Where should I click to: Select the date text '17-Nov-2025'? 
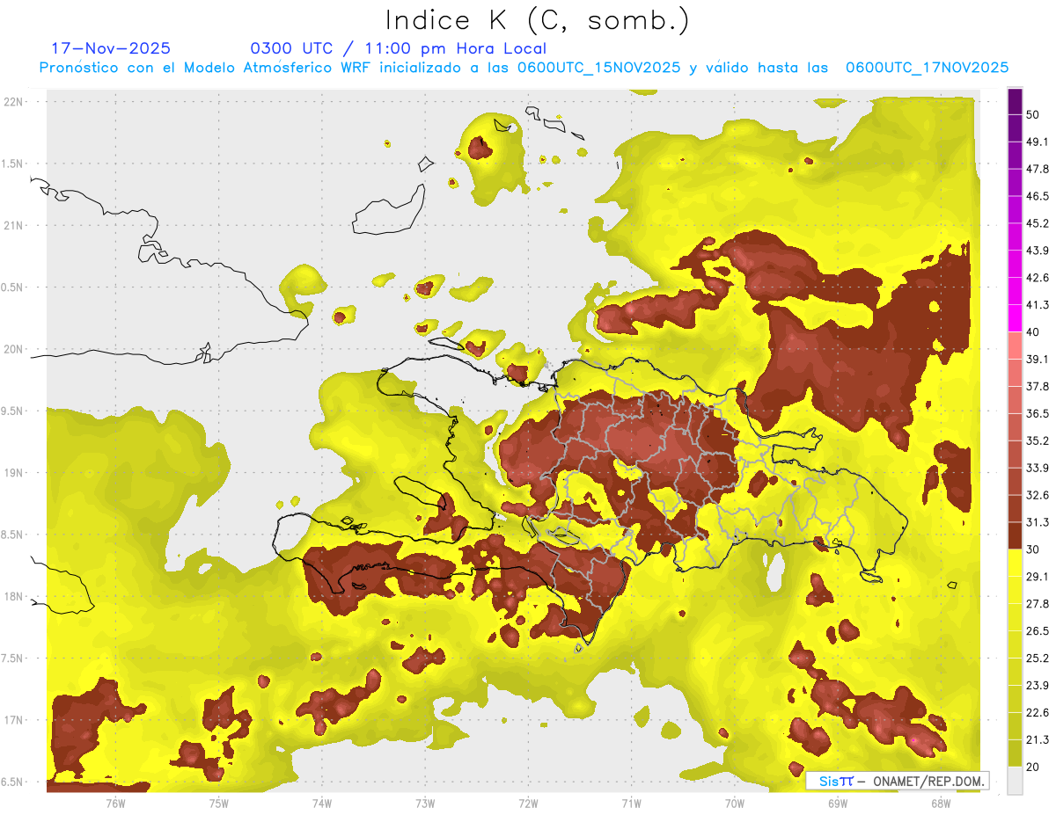coord(111,48)
